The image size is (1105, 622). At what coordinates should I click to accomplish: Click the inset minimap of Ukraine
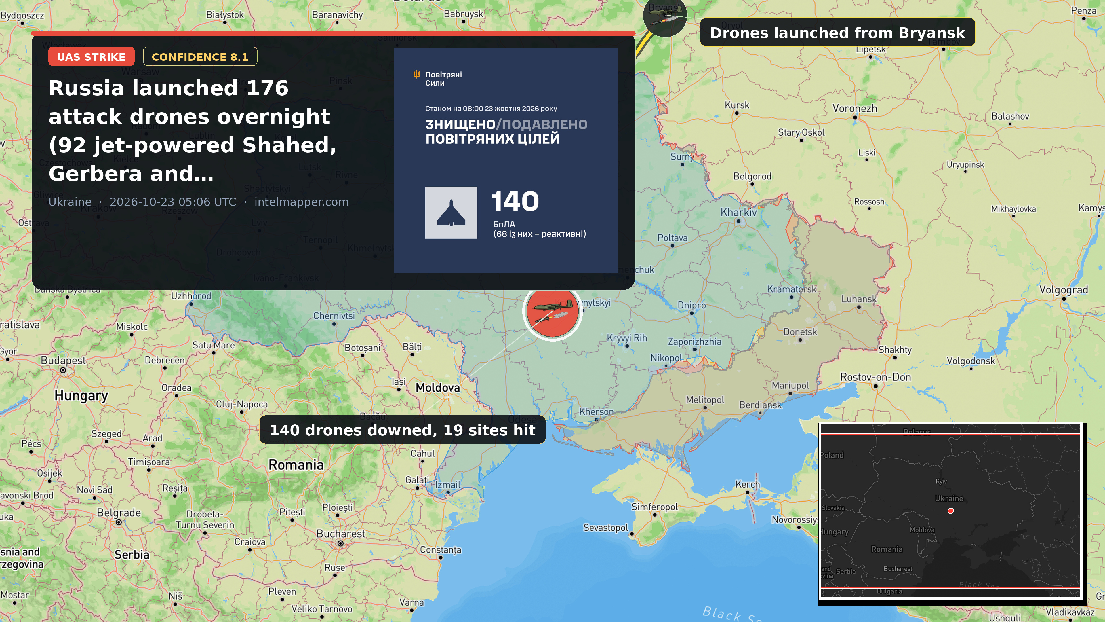click(950, 511)
